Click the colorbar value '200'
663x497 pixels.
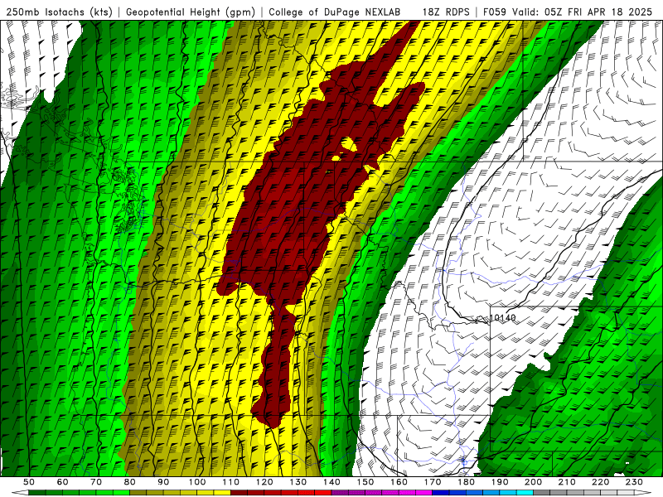click(533, 482)
